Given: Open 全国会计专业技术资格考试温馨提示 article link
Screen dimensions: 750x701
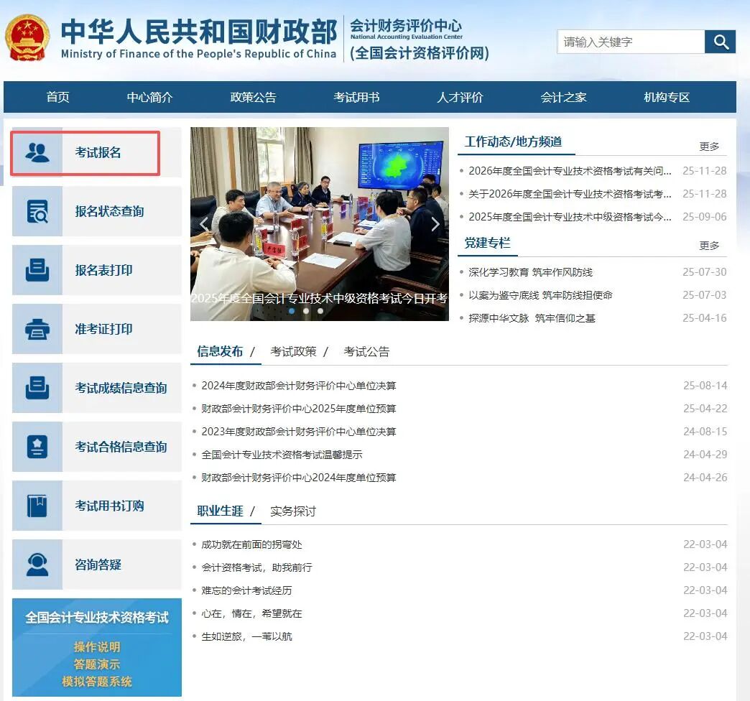Looking at the screenshot, I should (282, 455).
